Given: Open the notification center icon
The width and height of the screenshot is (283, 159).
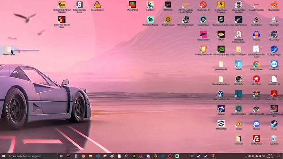Looking at the screenshot, I should [x=278, y=156].
